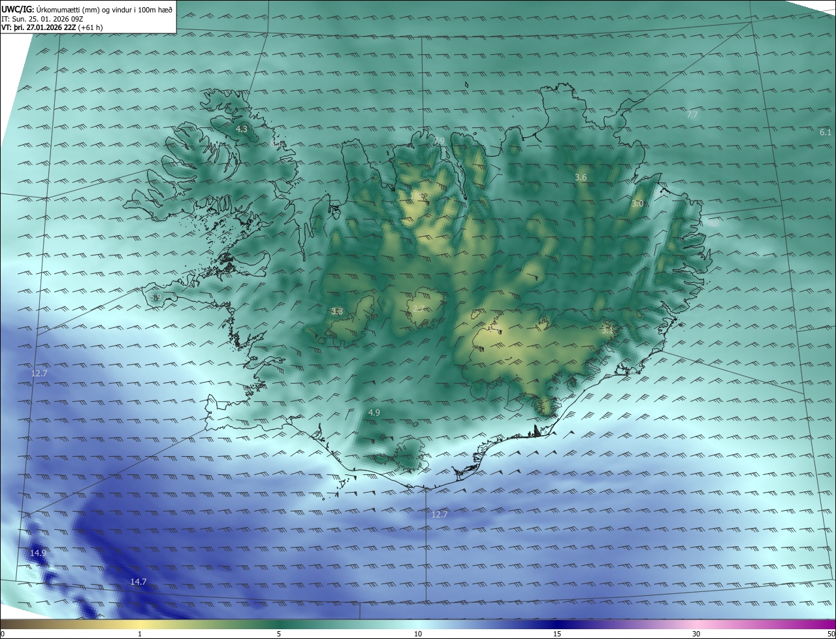Click the 3.1 value east of Vatnajökull
The height and width of the screenshot is (639, 836).
coord(607,331)
